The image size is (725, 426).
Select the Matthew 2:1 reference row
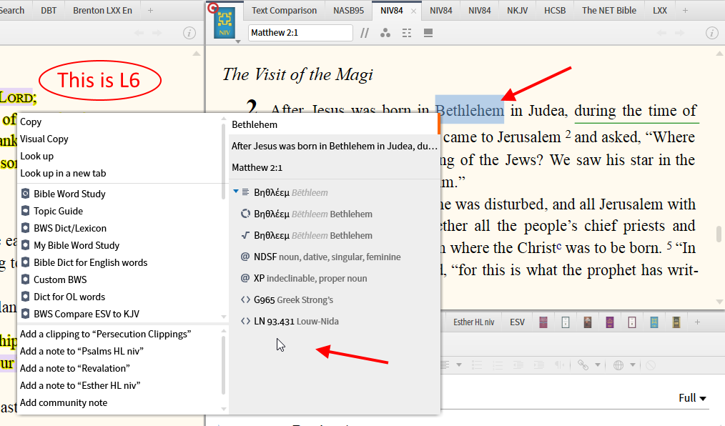click(335, 167)
